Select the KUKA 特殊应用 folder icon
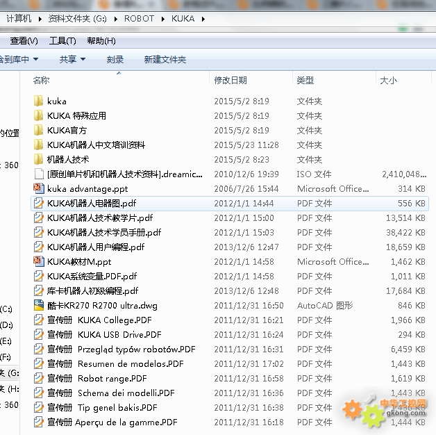This screenshot has width=436, height=435. pyautogui.click(x=39, y=116)
